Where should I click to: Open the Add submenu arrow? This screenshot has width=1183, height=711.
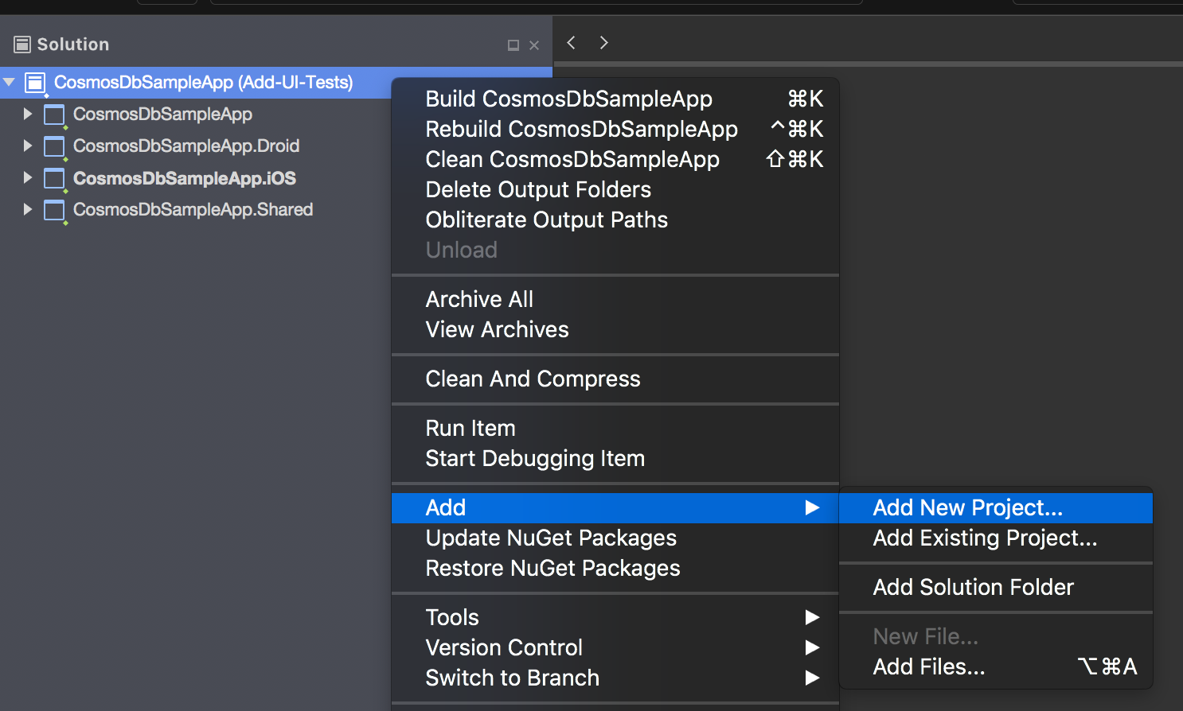pos(812,507)
